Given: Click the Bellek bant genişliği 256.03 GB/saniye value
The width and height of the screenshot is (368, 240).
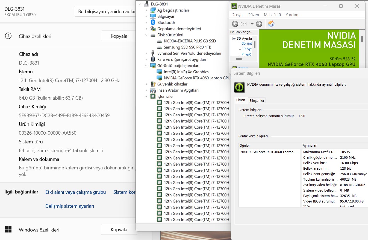Looking at the screenshot, I should click(354, 174).
